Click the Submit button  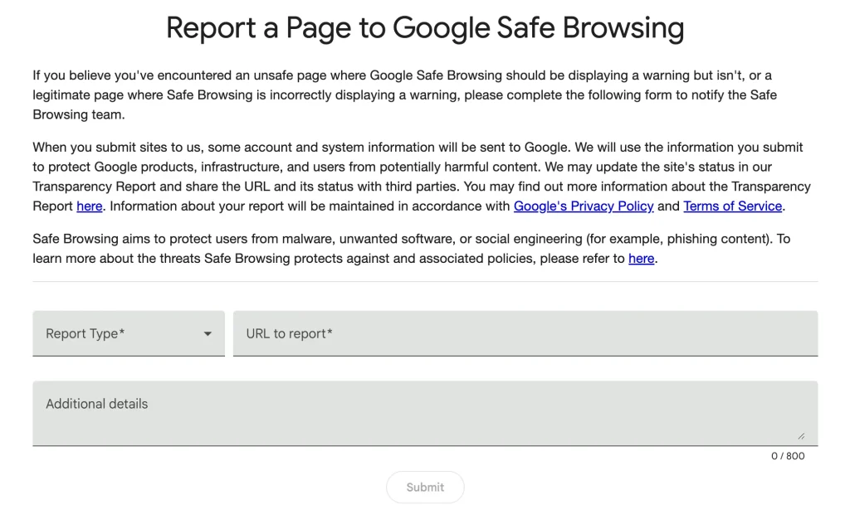(x=425, y=488)
